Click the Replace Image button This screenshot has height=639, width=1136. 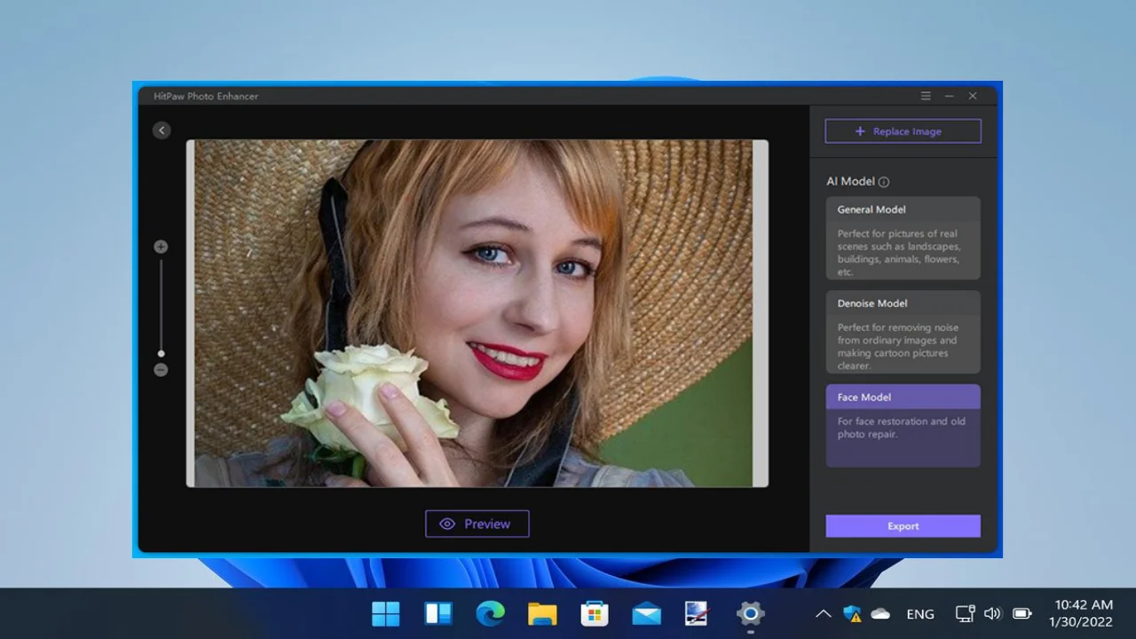(x=903, y=131)
